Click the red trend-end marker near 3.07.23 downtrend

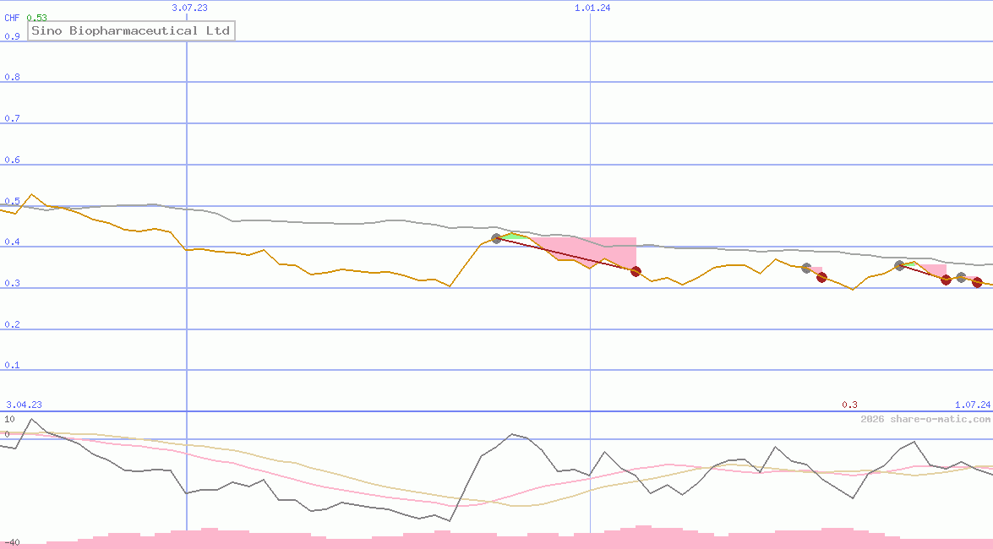click(x=636, y=271)
